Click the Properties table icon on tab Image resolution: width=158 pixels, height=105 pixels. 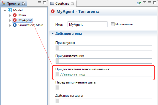tap(52, 3)
